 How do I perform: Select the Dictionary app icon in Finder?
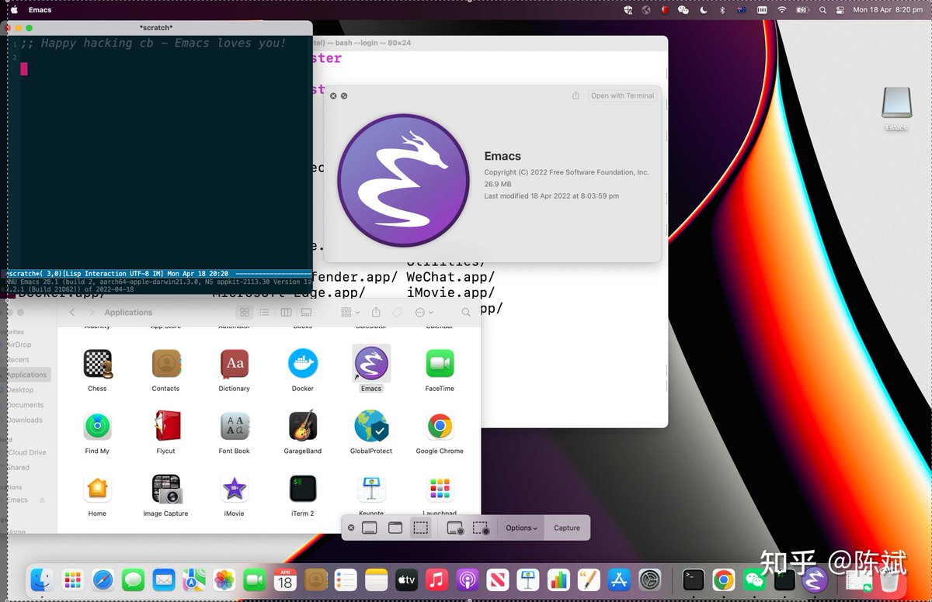point(234,364)
